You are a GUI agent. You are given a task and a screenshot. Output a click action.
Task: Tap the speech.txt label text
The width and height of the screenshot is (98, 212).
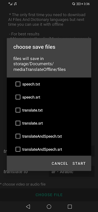(31, 84)
